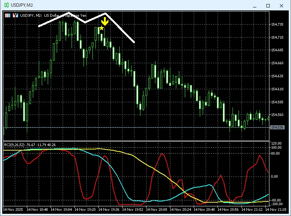This screenshot has height=216, width=291.
Task: Click the '14 Nov 18:48' time label
Action: (x=37, y=210)
